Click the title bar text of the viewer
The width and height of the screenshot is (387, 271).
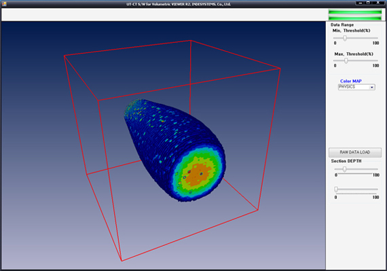[x=179, y=4]
